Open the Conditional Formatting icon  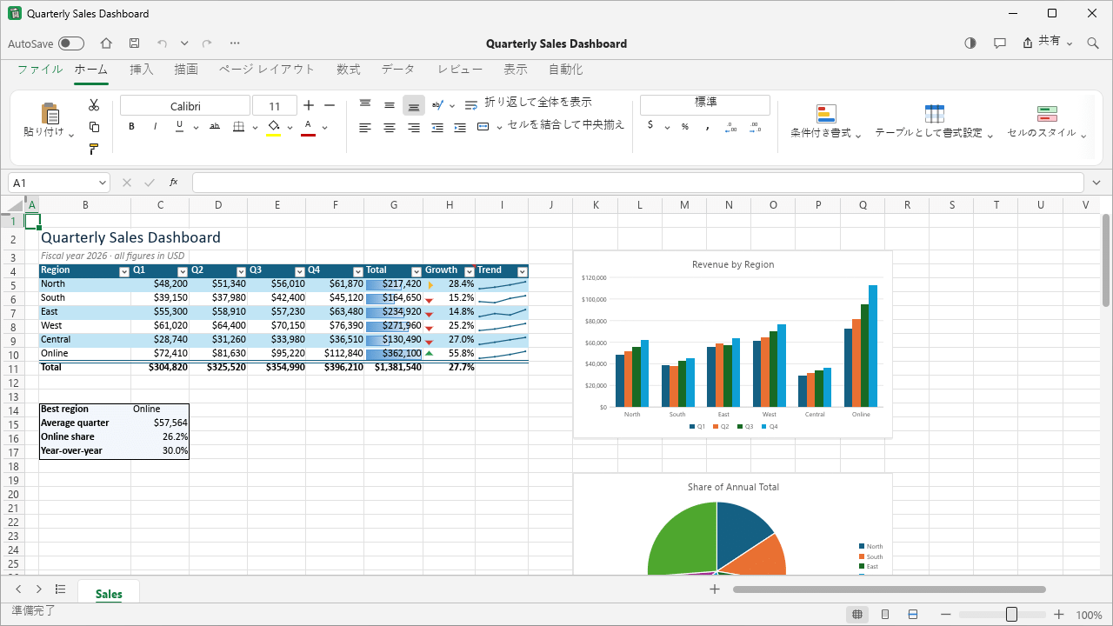(x=826, y=114)
